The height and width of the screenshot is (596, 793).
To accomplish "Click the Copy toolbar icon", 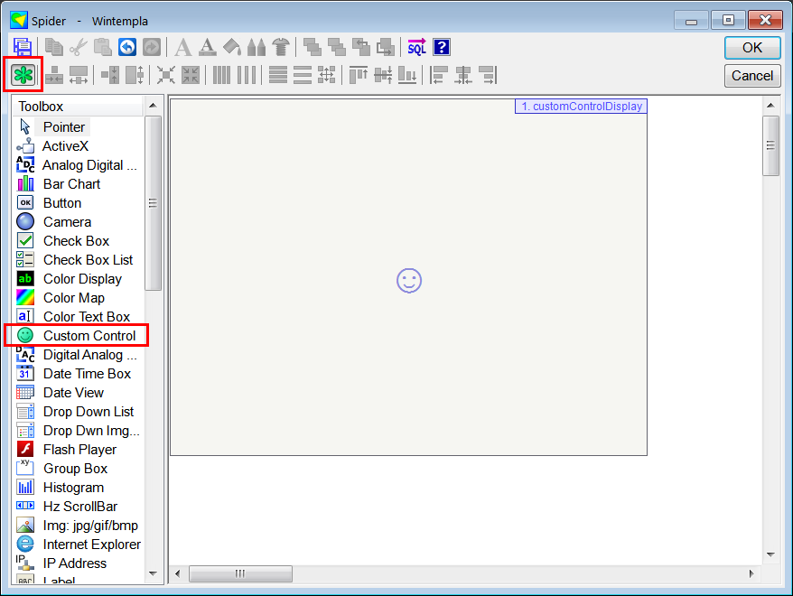I will tap(53, 48).
